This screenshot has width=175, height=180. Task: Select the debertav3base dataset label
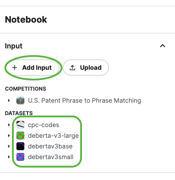50,146
